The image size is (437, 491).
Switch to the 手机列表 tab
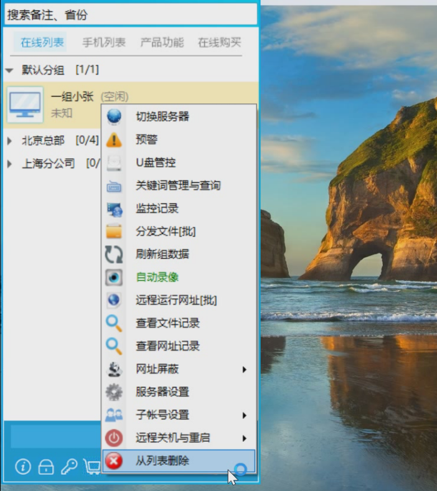(104, 42)
